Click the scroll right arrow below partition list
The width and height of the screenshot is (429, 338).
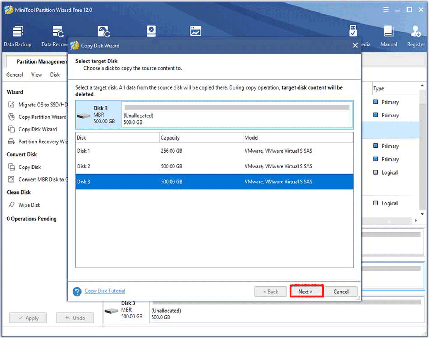[416, 221]
